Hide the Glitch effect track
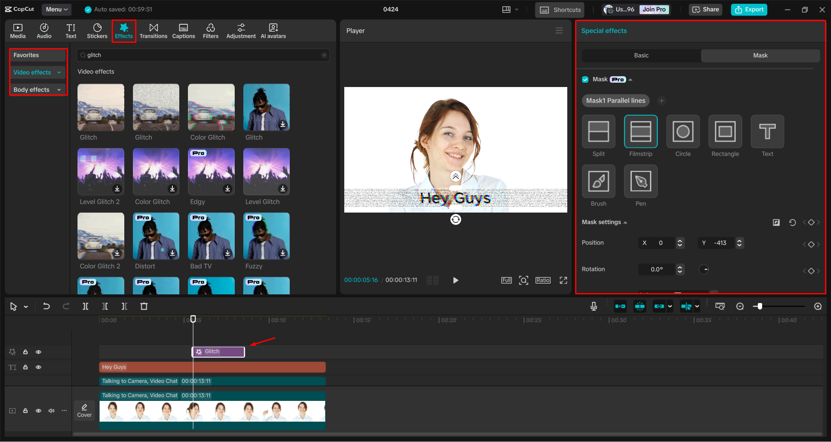The height and width of the screenshot is (442, 831). click(39, 352)
